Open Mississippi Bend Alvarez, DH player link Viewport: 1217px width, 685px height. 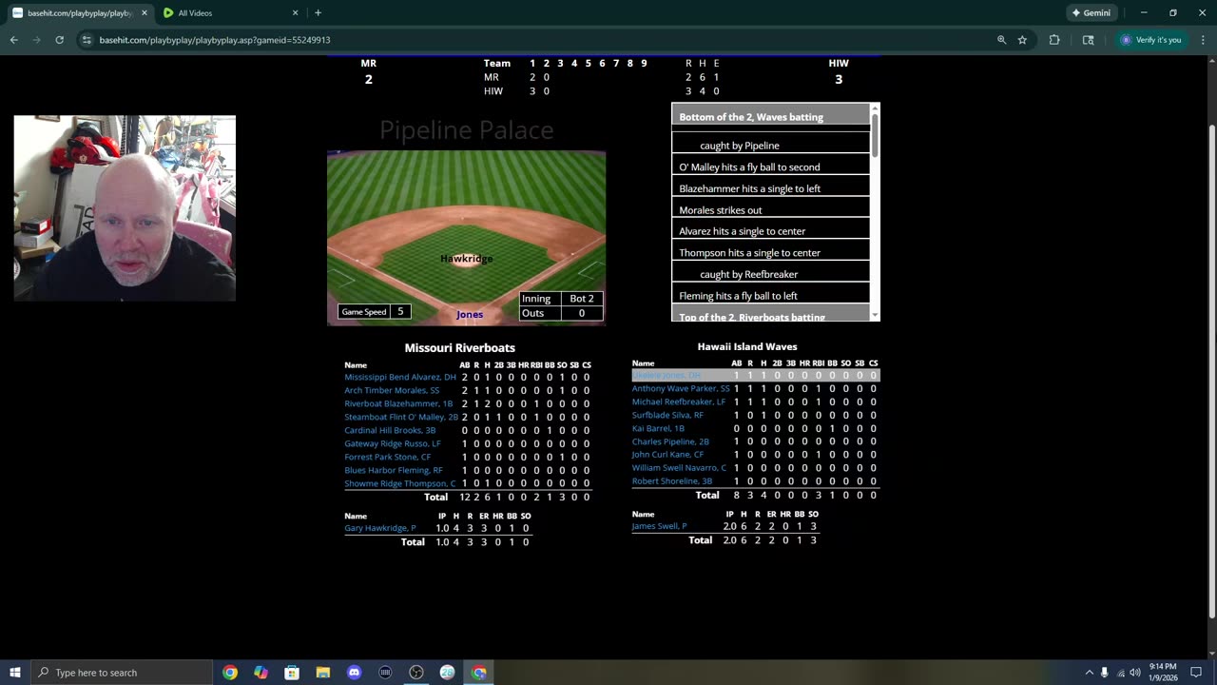click(x=400, y=377)
